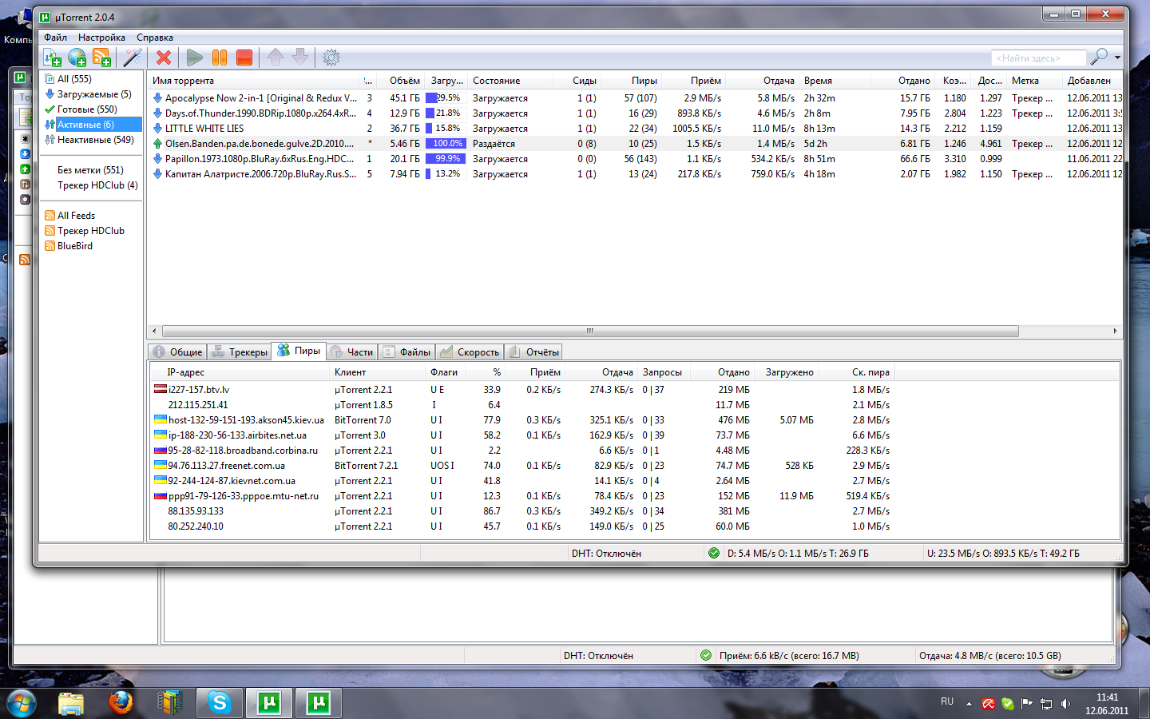Click the Move Up Queue arrow icon
This screenshot has height=719, width=1150.
point(276,57)
